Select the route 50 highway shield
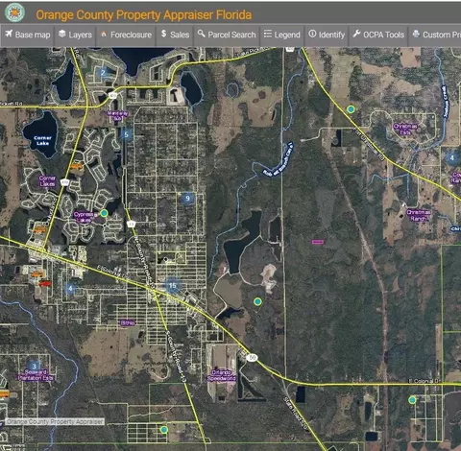The width and height of the screenshot is (461, 451). click(253, 358)
